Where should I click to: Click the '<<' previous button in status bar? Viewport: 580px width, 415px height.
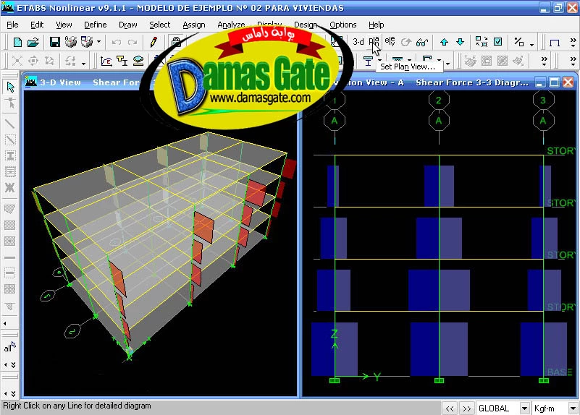pyautogui.click(x=450, y=408)
